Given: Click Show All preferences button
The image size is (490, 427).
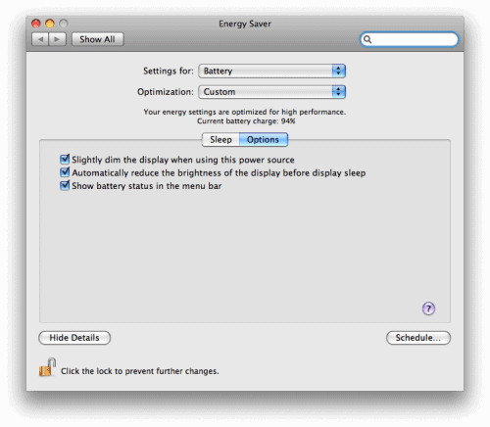Looking at the screenshot, I should point(97,39).
